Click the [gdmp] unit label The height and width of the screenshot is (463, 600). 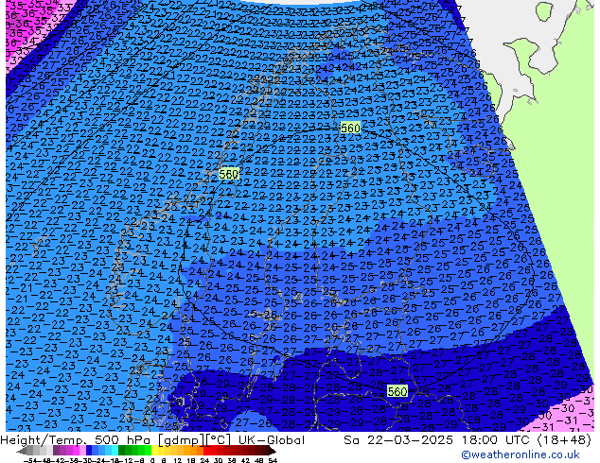[178, 440]
